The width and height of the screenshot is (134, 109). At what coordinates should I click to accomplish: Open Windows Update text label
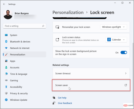[x=19, y=100]
